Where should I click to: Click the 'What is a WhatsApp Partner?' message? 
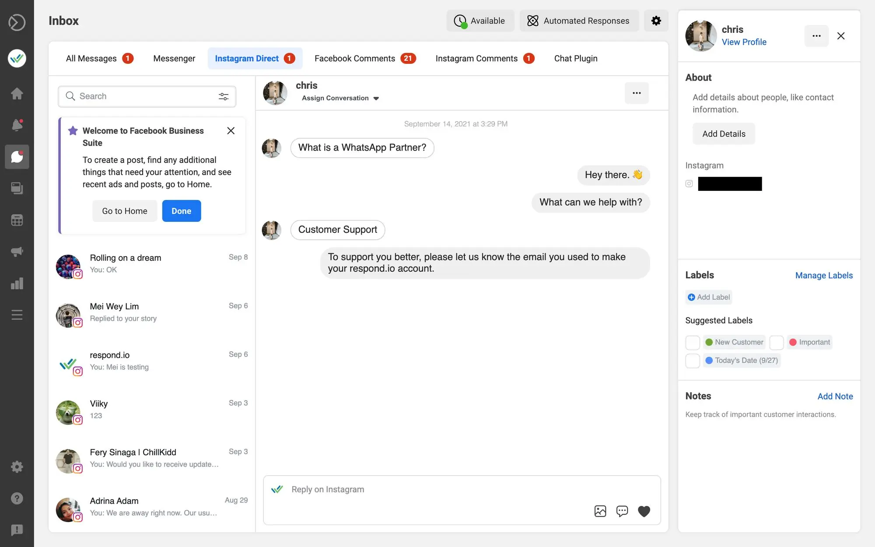tap(362, 148)
